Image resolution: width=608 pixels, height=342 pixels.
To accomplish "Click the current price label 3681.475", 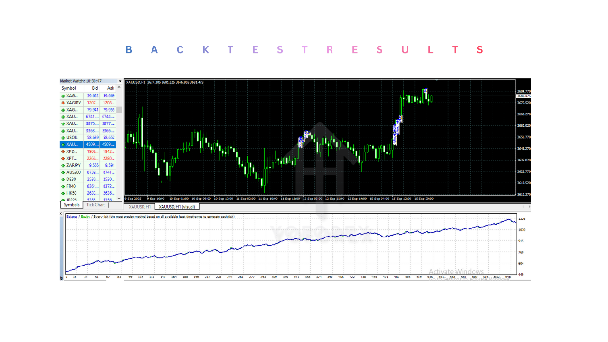I will click(x=524, y=95).
